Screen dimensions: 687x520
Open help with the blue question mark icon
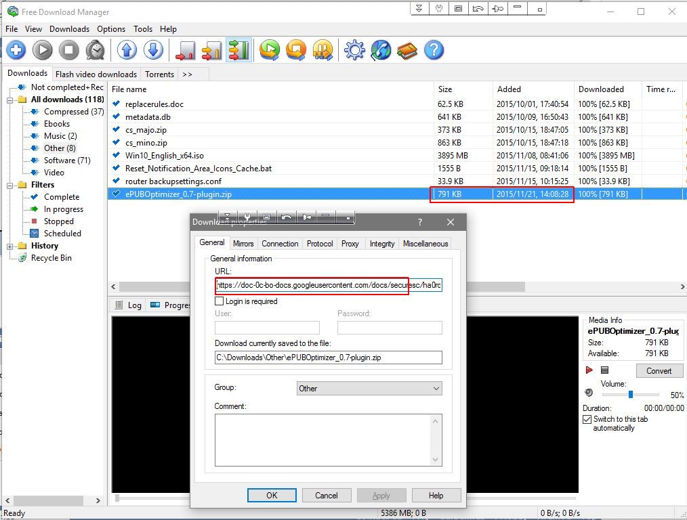pyautogui.click(x=434, y=50)
